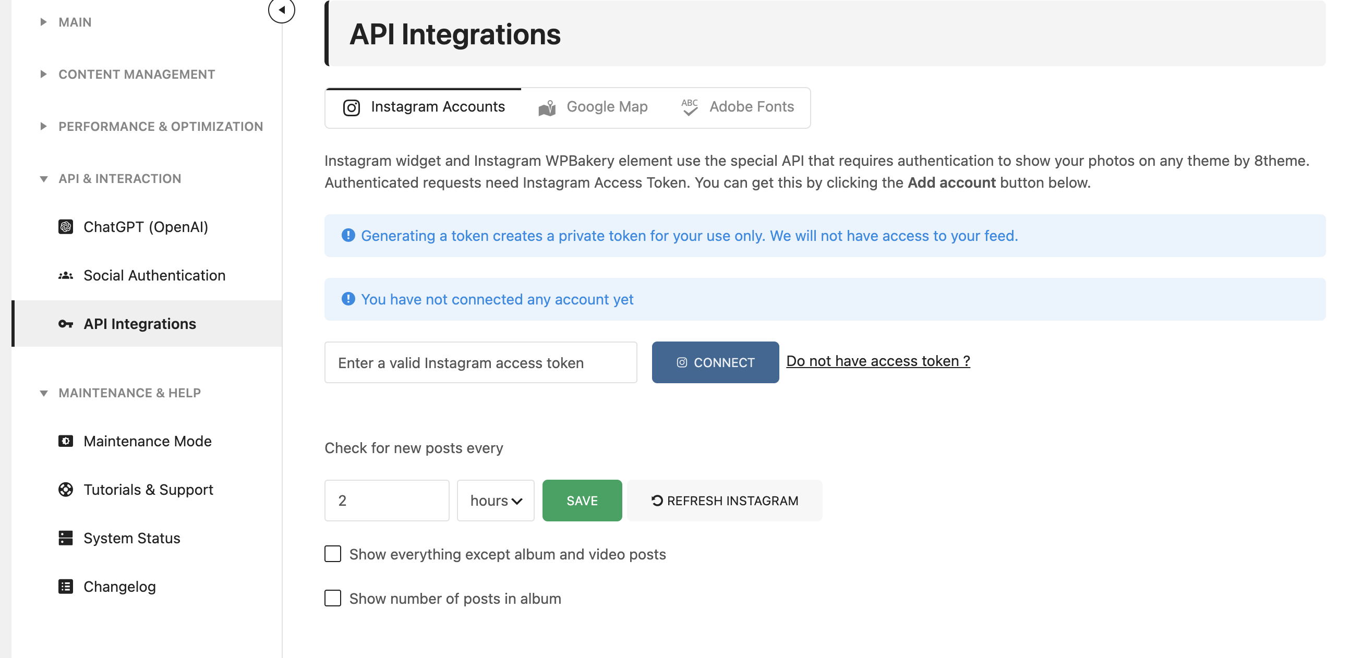Viewport: 1350px width, 658px height.
Task: Click the Maintenance Mode icon
Action: (66, 441)
